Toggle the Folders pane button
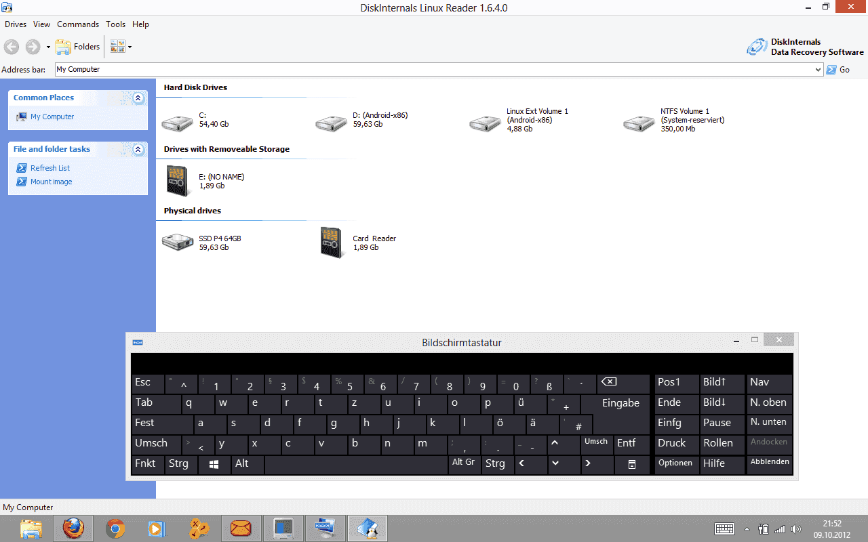This screenshot has height=542, width=868. point(77,47)
